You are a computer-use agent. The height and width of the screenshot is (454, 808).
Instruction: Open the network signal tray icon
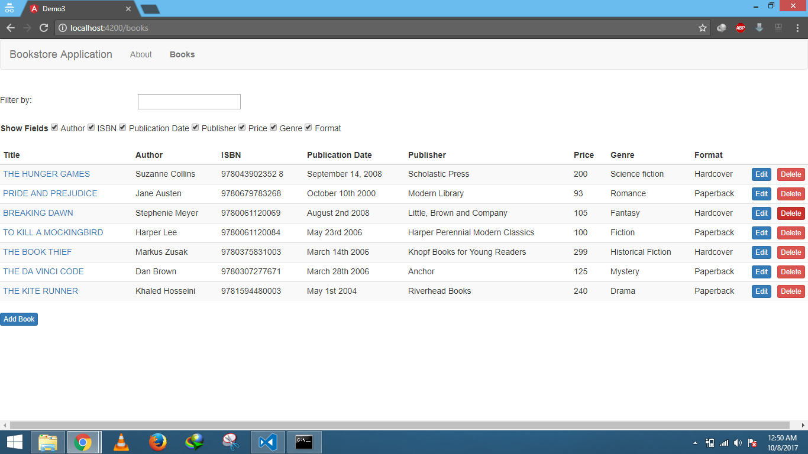(724, 442)
